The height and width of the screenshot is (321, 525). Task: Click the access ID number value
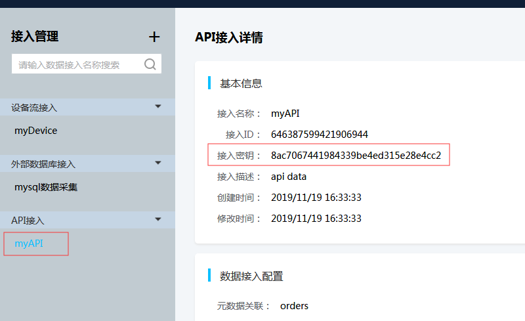[x=320, y=135]
